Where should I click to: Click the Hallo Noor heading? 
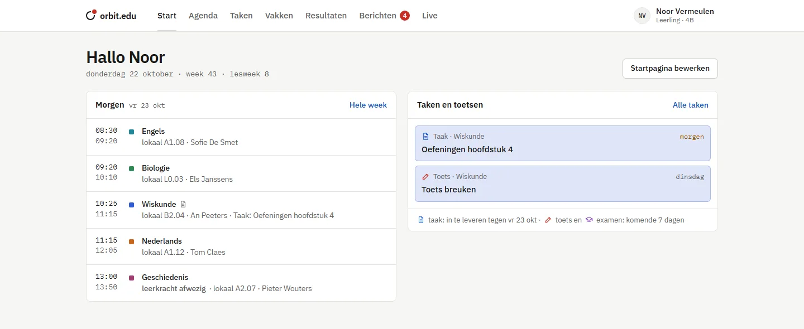pyautogui.click(x=126, y=57)
